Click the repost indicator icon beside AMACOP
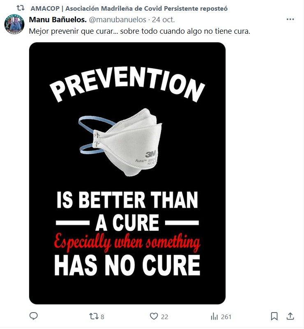304x329 pixels. point(21,8)
